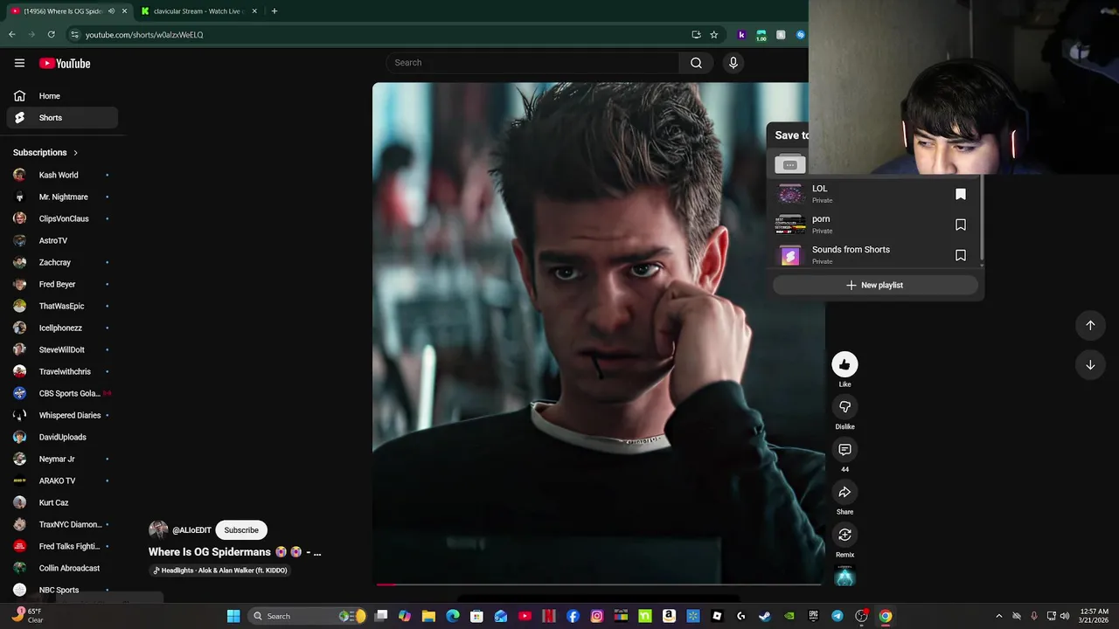
Task: Go to the next Short with the down arrow
Action: pos(1090,365)
